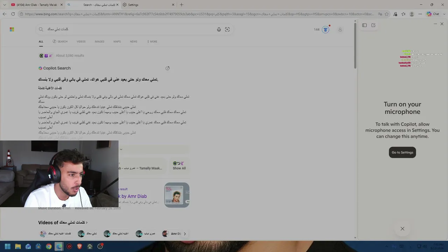448x252 pixels.
Task: Open a new browser tab
Action: pyautogui.click(x=181, y=5)
